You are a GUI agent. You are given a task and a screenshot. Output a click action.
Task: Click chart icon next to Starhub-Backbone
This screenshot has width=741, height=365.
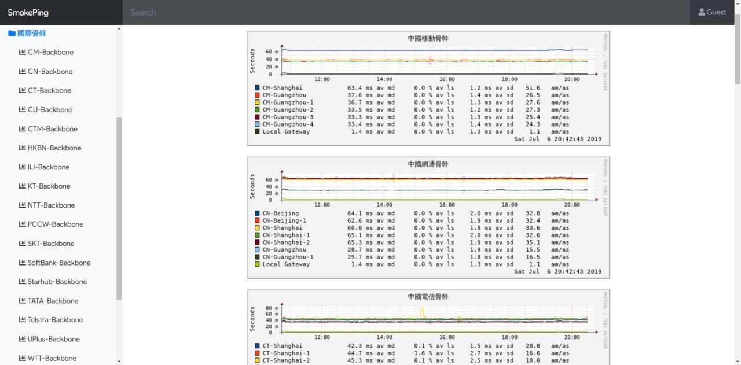pyautogui.click(x=22, y=282)
